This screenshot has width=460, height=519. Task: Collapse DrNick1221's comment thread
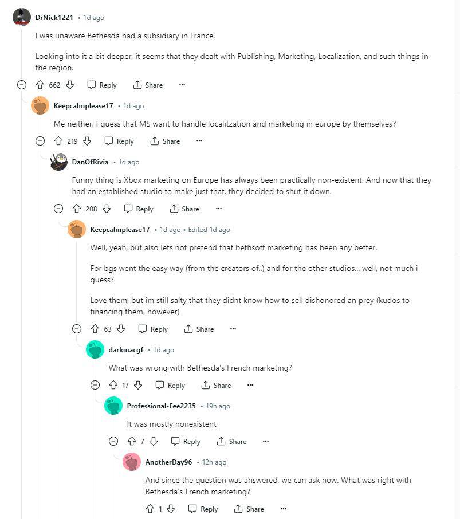22,85
